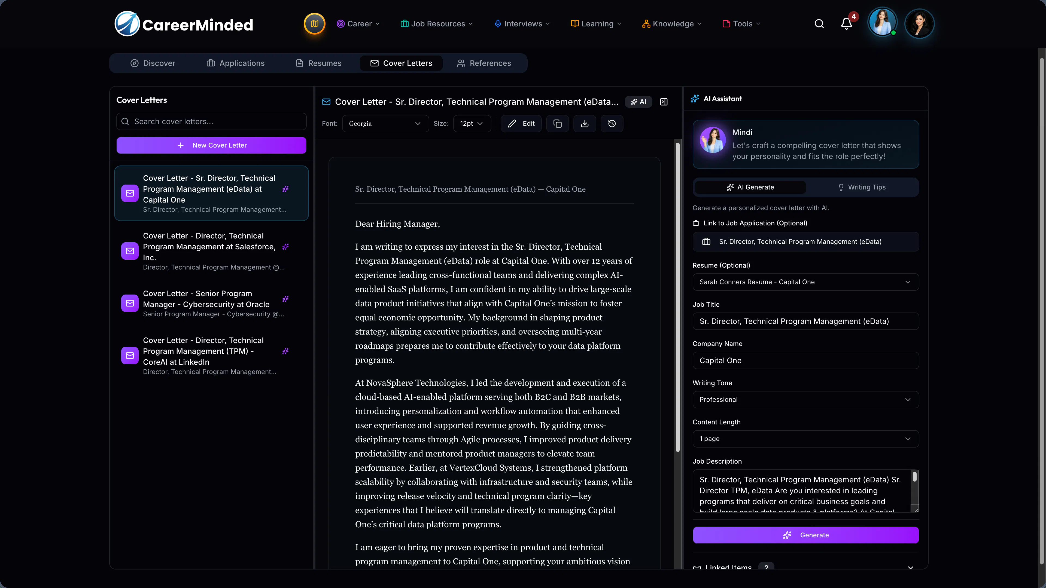Open the Salesforce Director TPM cover letter

[211, 251]
